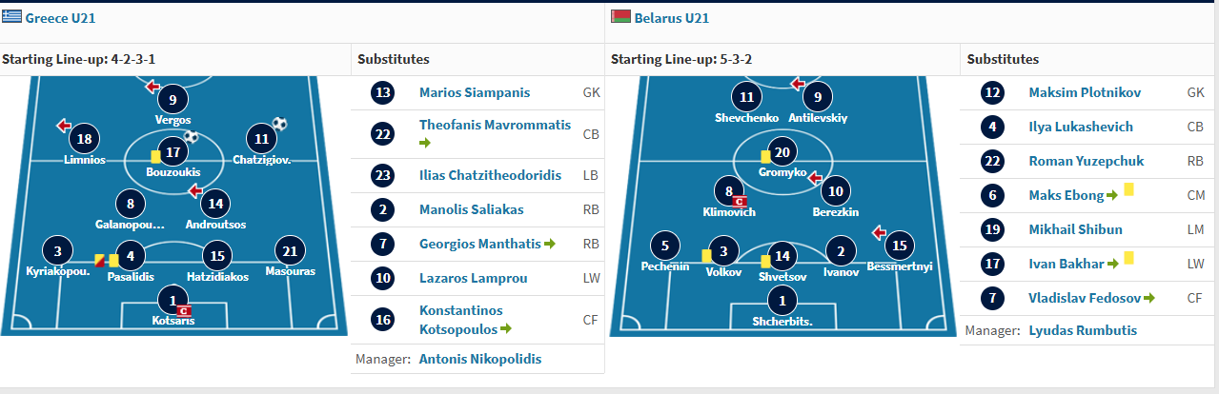1219x394 pixels.
Task: Click the yellow card icon next to Bouzoukis
Action: (x=154, y=155)
